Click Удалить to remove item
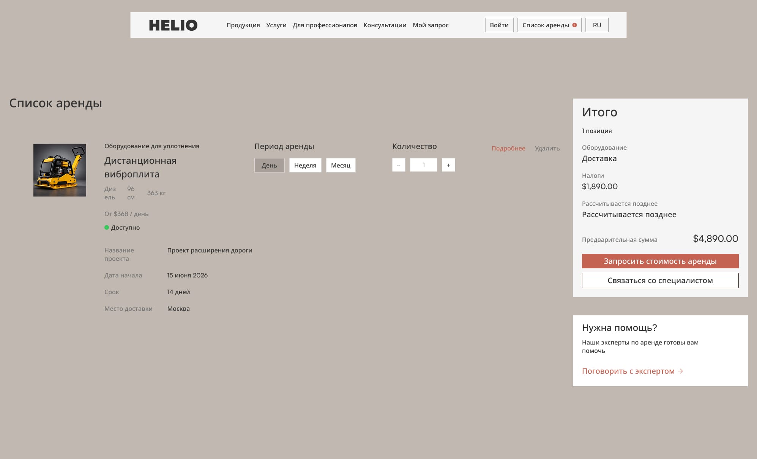This screenshot has width=757, height=459. (x=547, y=148)
